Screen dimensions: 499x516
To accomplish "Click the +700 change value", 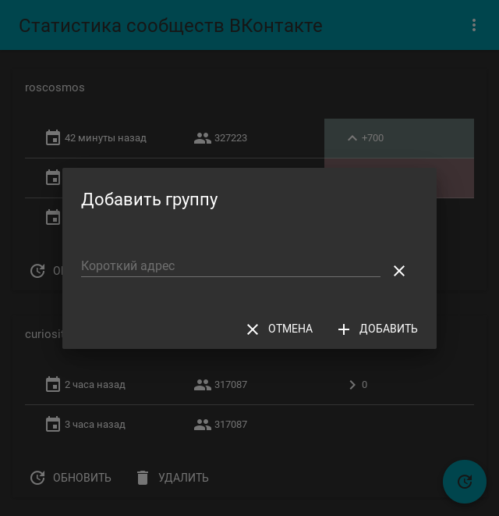I will coord(373,138).
